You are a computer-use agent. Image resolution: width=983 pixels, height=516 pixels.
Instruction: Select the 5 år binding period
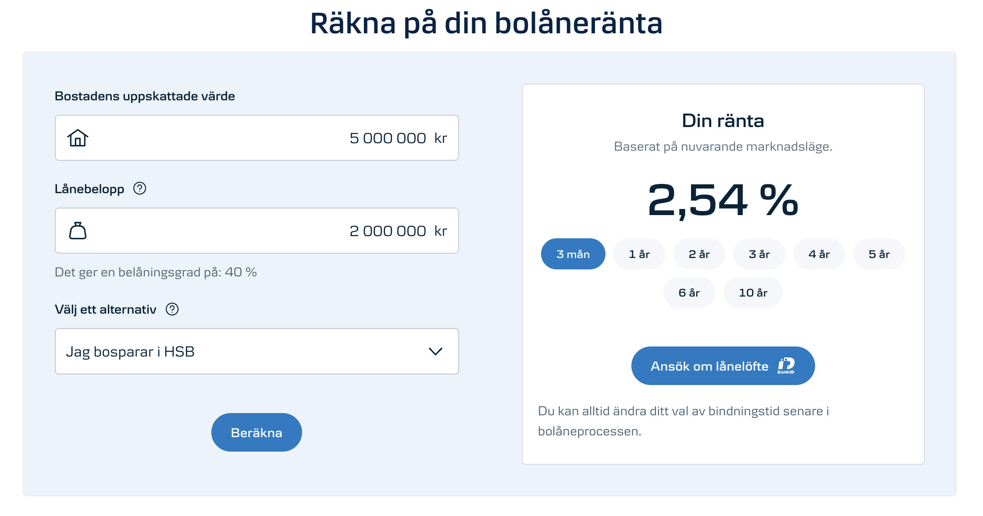coord(879,254)
